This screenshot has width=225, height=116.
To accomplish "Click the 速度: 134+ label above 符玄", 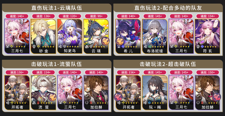I will point(208,16).
